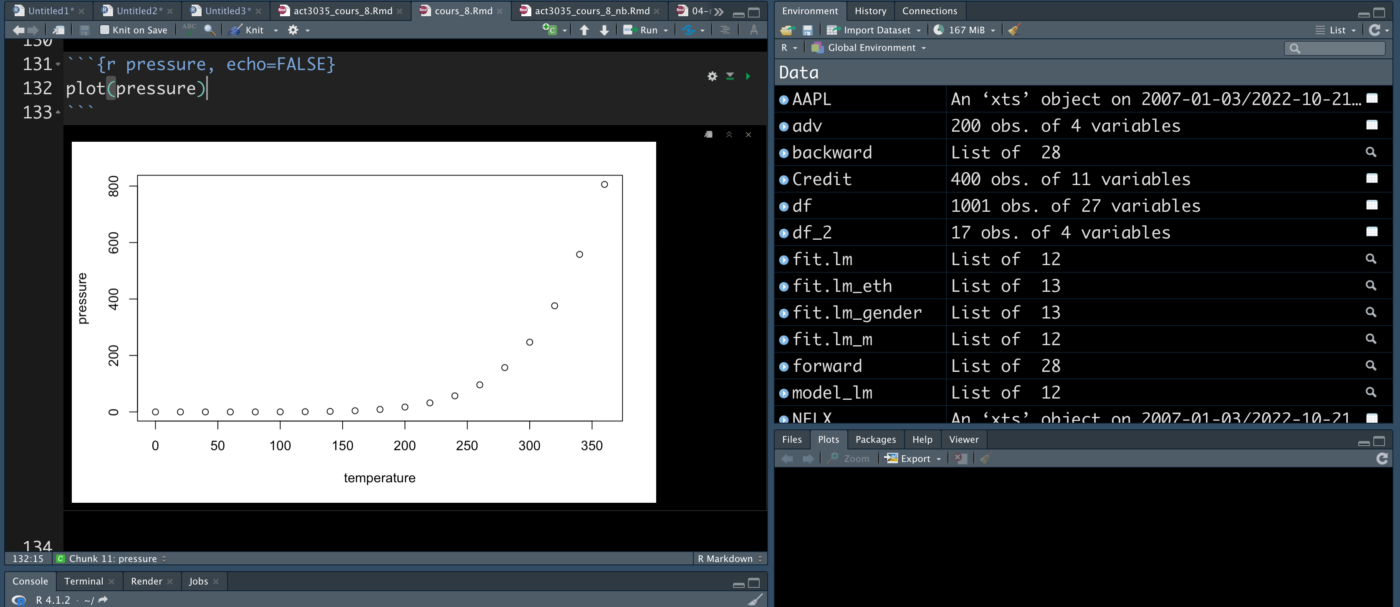Open the Global Environment selector
Screen dimensions: 1400x607
pyautogui.click(x=869, y=48)
